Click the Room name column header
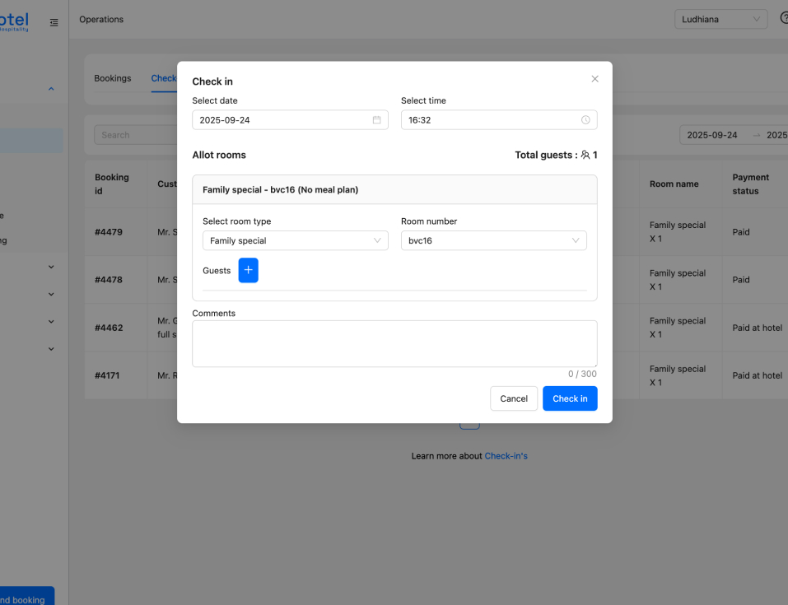Image resolution: width=788 pixels, height=605 pixels. point(674,184)
